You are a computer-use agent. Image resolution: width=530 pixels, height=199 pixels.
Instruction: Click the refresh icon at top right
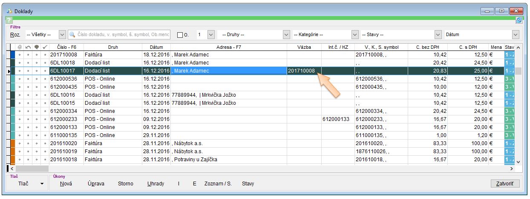[519, 20]
